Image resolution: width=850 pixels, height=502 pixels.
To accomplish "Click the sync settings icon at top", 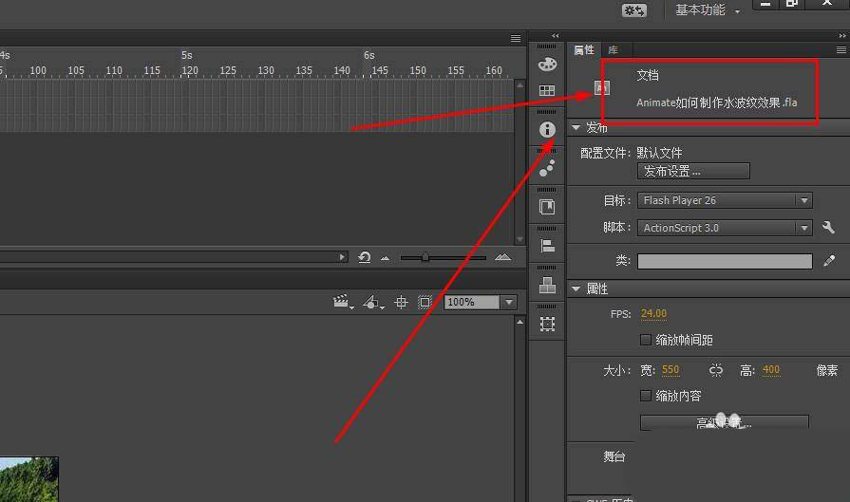I will click(633, 10).
